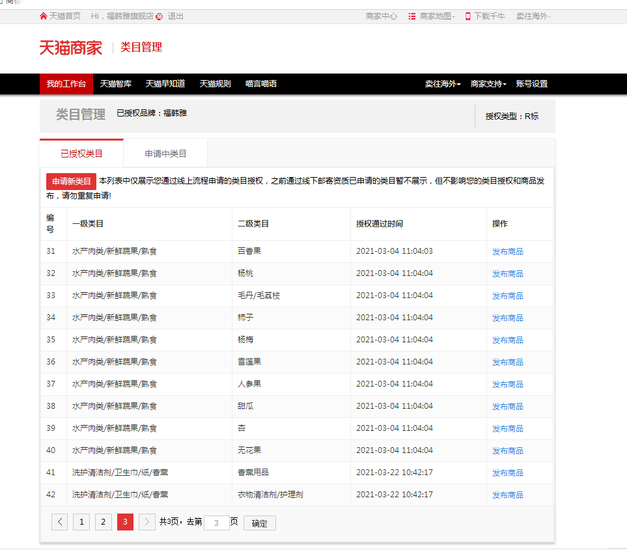Click the 申请新类目 button
627x550 pixels.
coord(71,182)
